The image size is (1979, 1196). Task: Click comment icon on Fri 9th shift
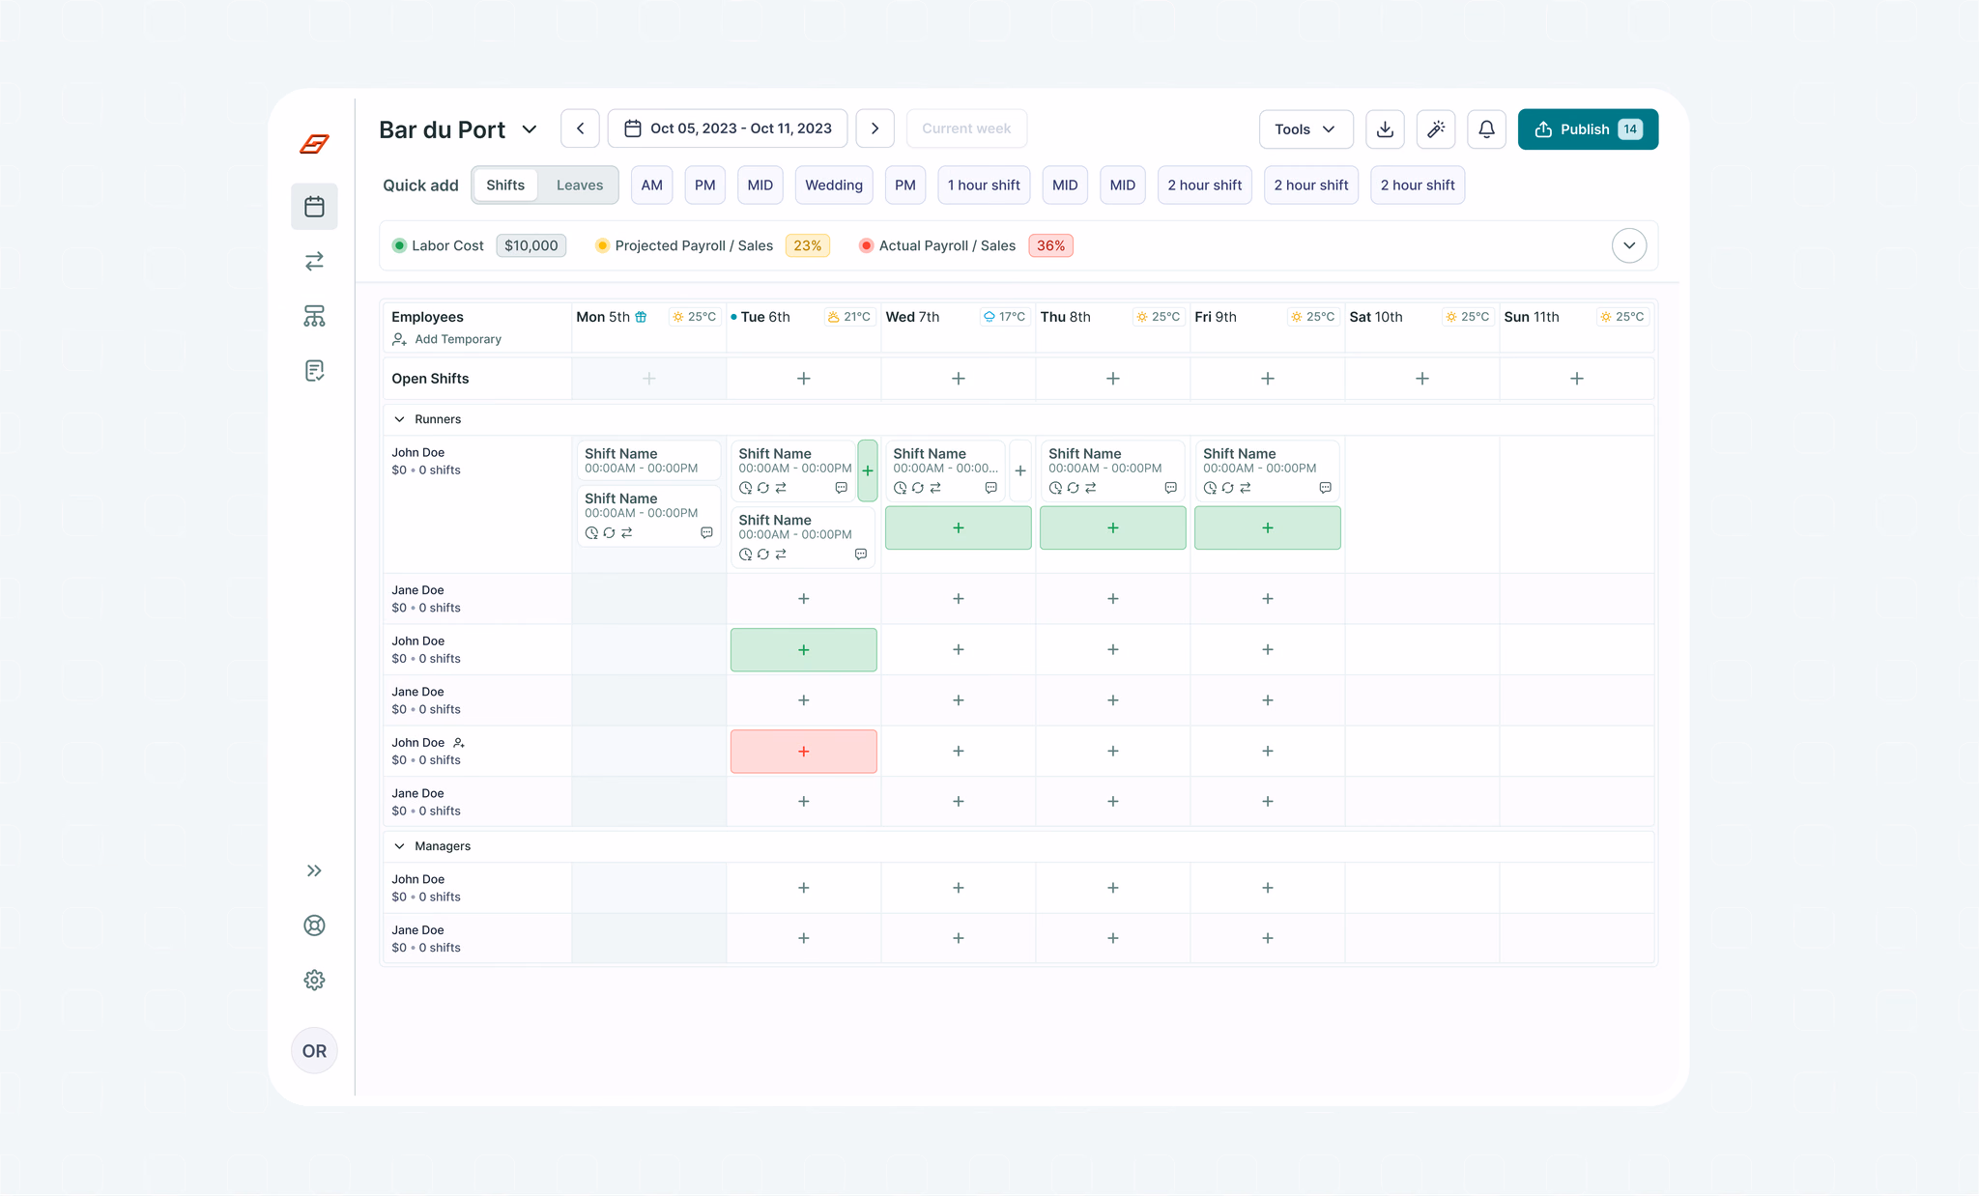coord(1325,488)
